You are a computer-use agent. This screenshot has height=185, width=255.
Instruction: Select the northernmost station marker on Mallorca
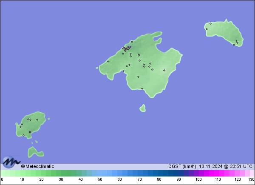point(132,42)
